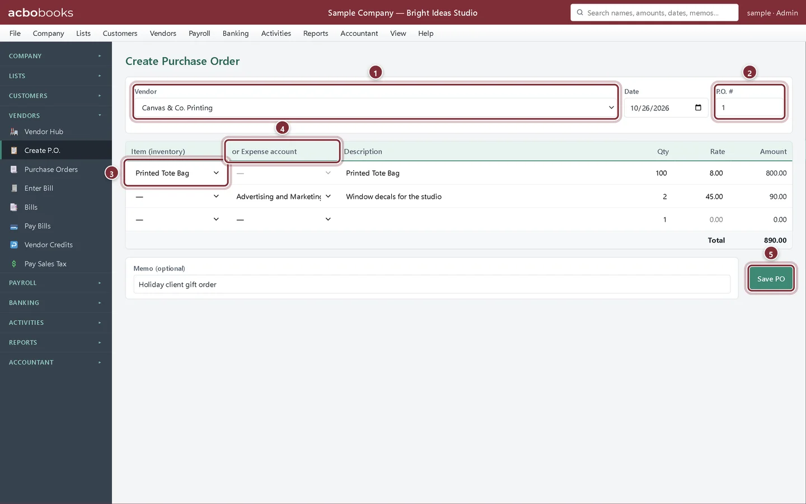Screen dimensions: 806x504
Task: Click the Purchase Orders icon in the sidebar
Action: click(x=14, y=170)
